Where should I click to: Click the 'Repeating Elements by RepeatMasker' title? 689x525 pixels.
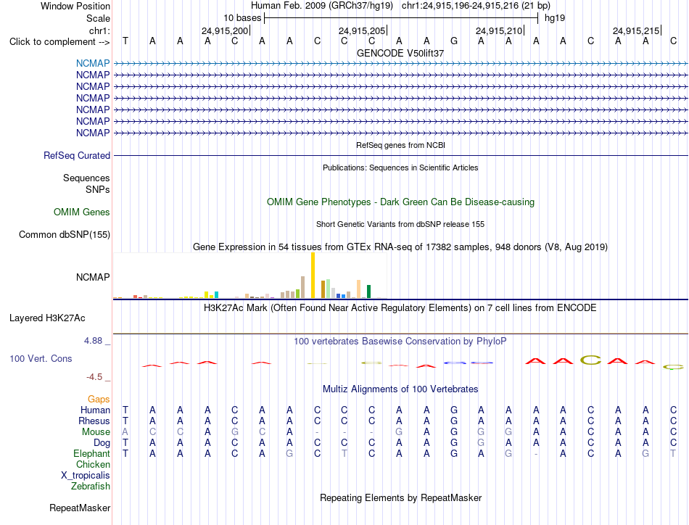[400, 497]
